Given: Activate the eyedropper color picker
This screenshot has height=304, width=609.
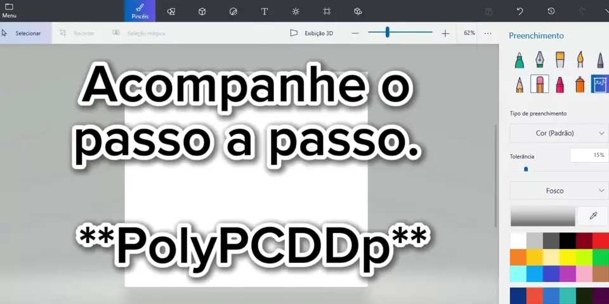Looking at the screenshot, I should pos(593,217).
